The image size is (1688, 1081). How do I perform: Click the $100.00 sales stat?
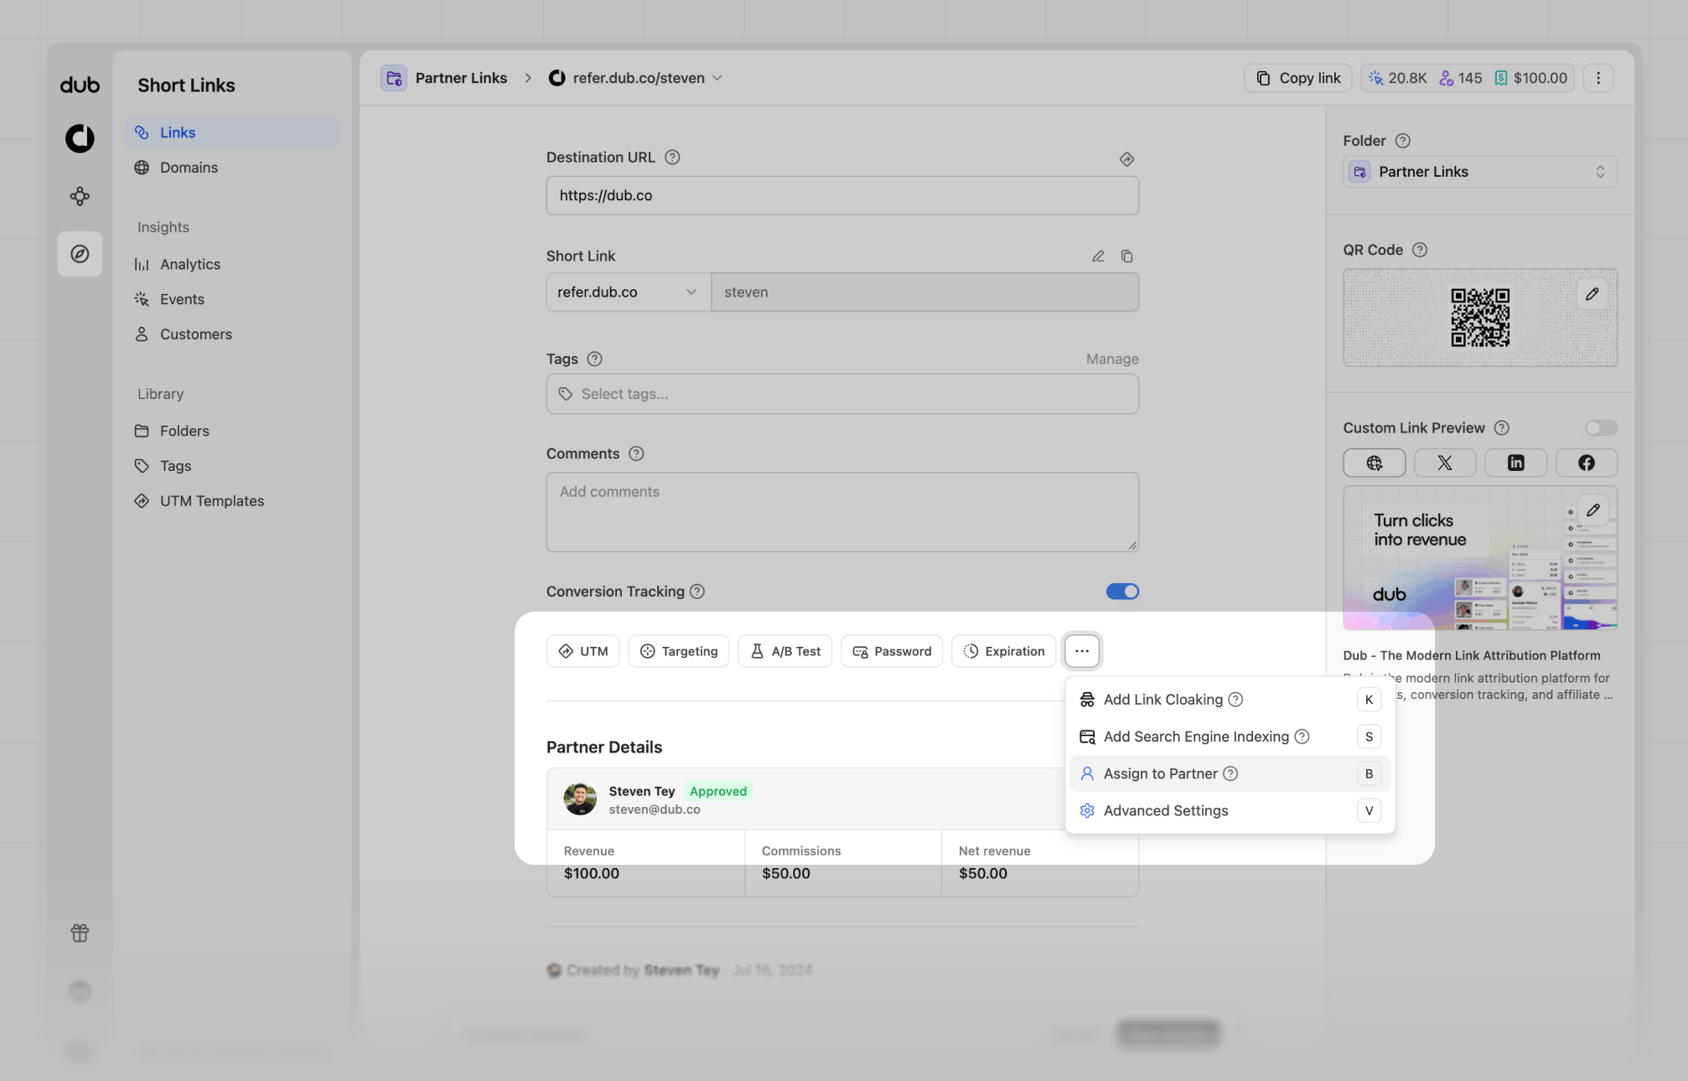(x=1530, y=78)
